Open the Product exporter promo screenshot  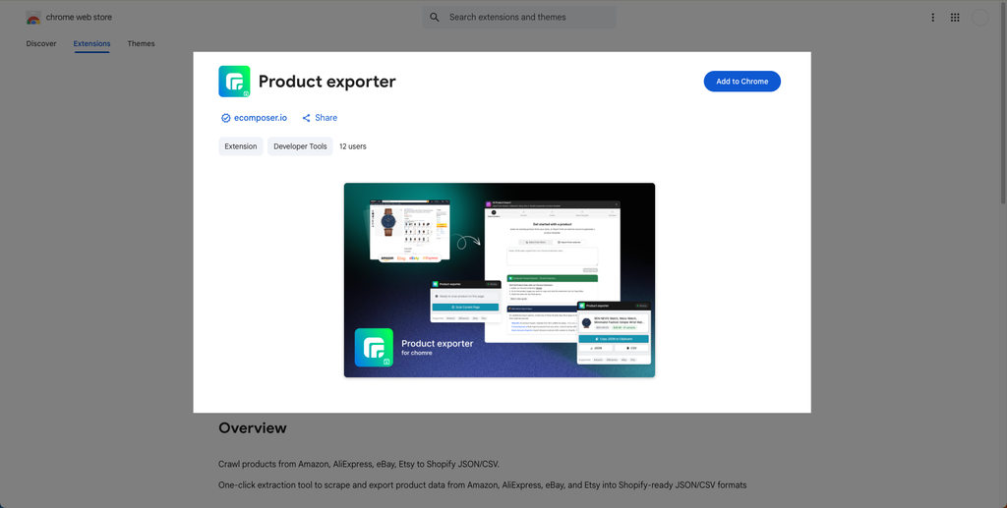click(500, 280)
